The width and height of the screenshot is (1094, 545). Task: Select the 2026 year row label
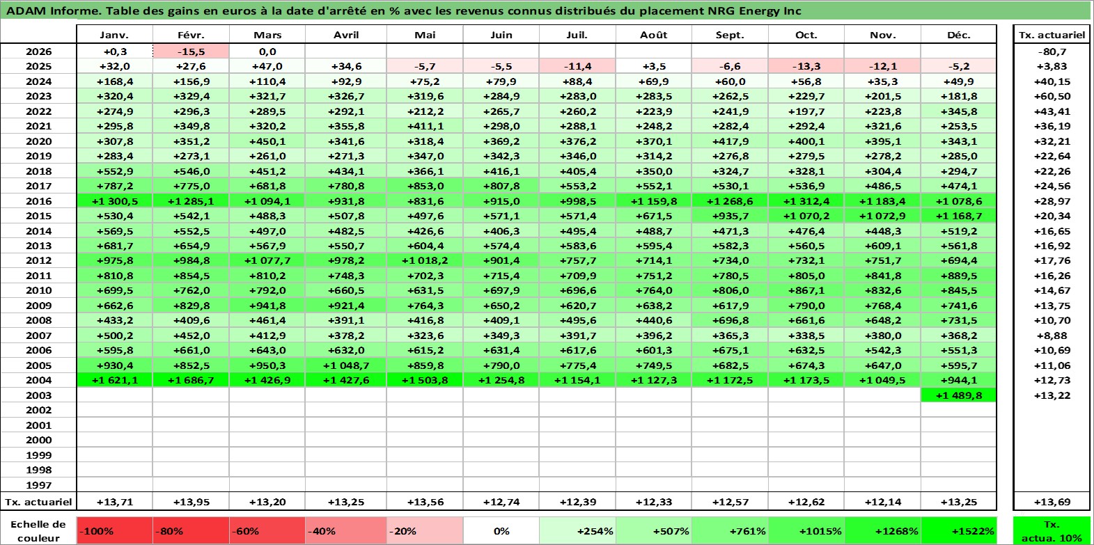[x=38, y=52]
